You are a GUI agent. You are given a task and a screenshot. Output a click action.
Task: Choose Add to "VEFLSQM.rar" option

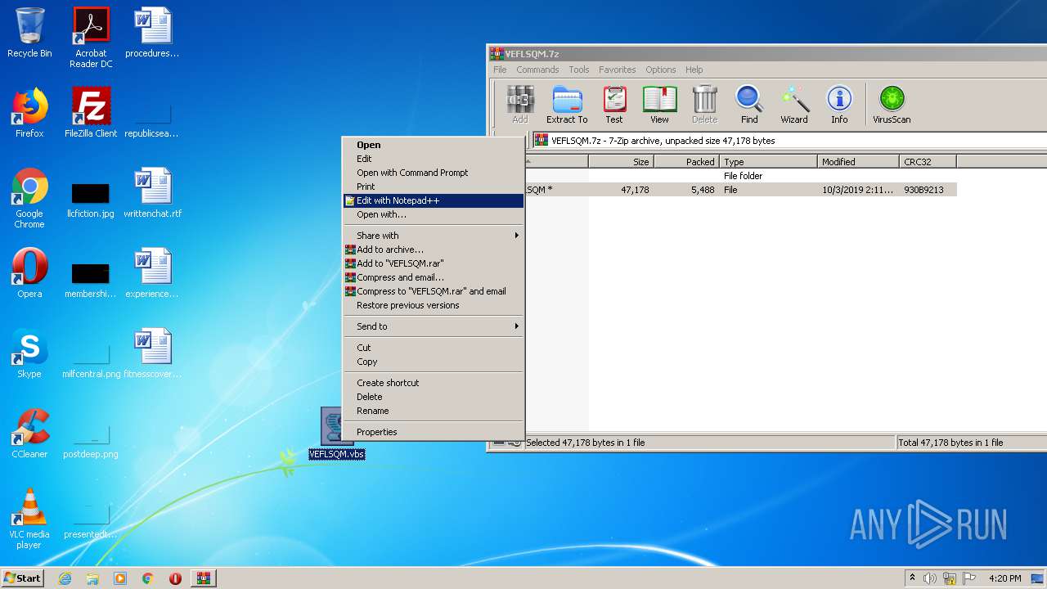point(434,263)
